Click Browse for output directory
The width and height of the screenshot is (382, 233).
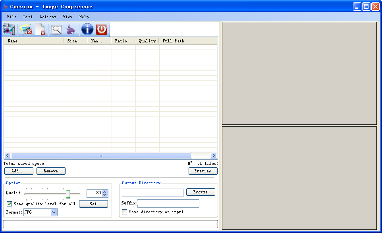point(201,192)
